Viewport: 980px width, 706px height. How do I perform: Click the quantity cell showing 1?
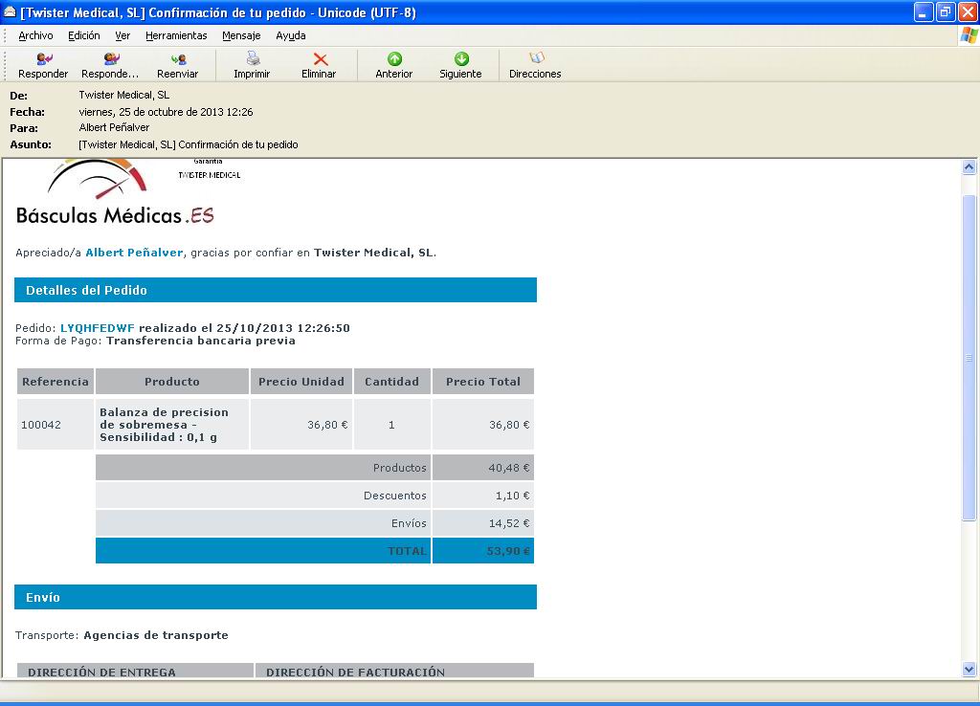[x=391, y=425]
